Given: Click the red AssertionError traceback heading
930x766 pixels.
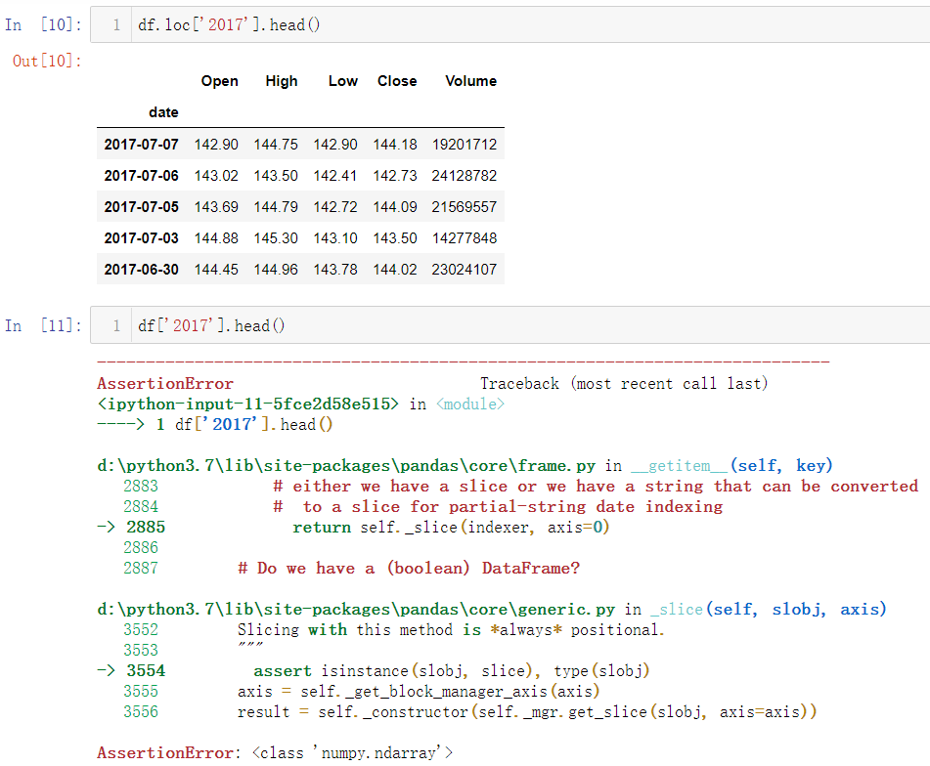Looking at the screenshot, I should (x=165, y=384).
